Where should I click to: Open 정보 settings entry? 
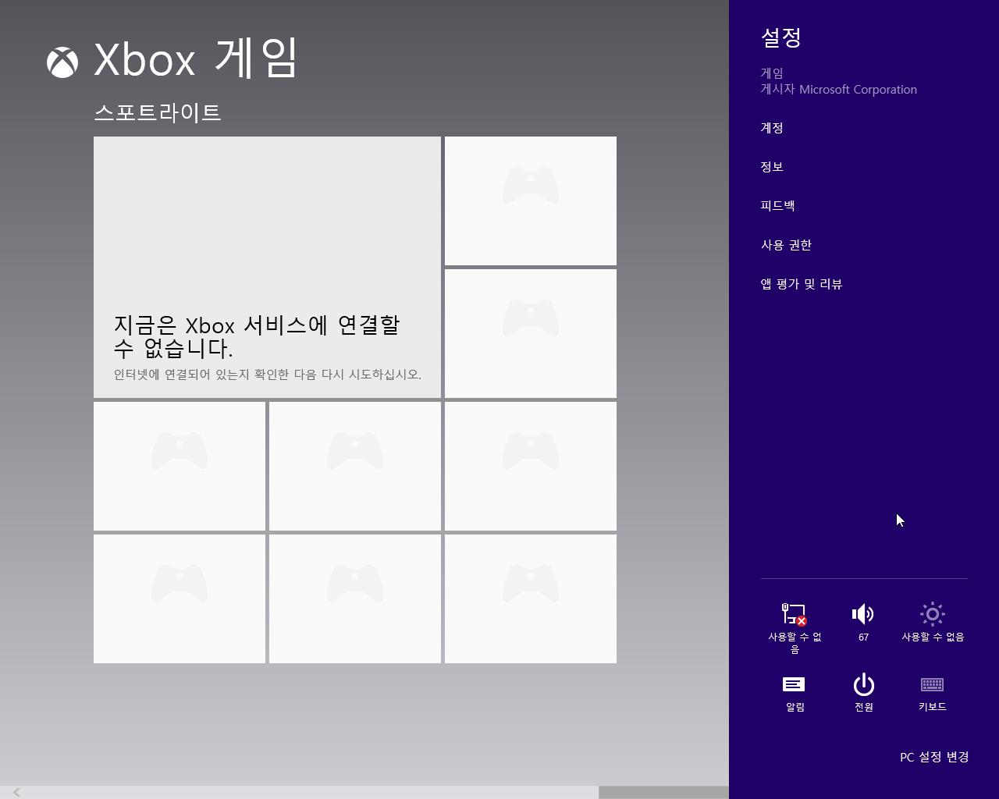click(772, 167)
